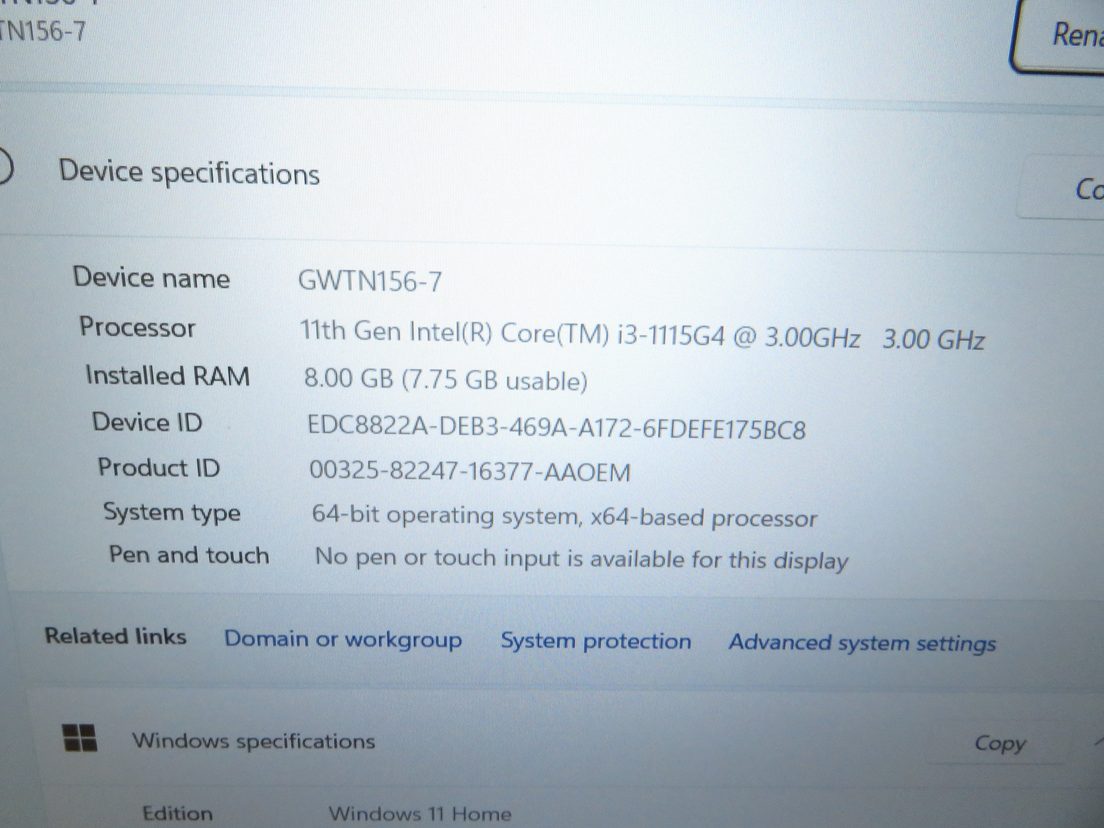Collapse the Device specifications section header

click(x=189, y=172)
